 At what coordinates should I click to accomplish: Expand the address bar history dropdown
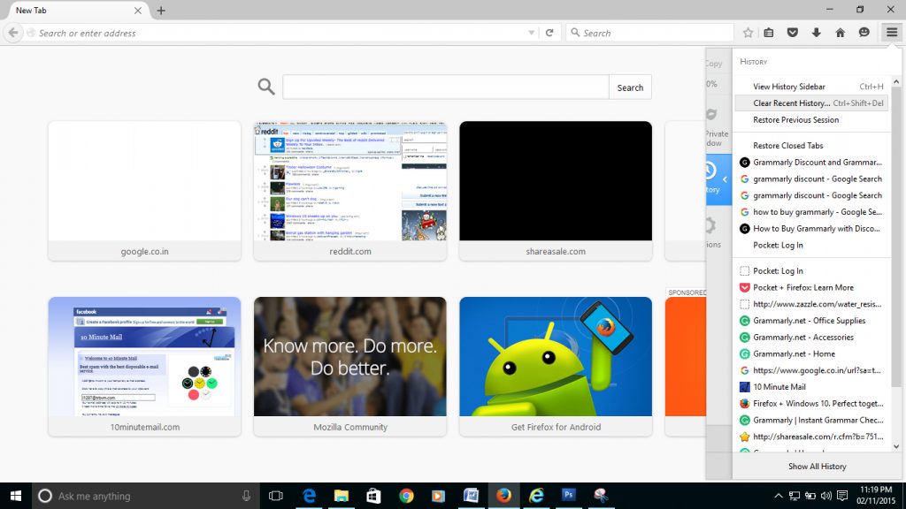point(531,33)
